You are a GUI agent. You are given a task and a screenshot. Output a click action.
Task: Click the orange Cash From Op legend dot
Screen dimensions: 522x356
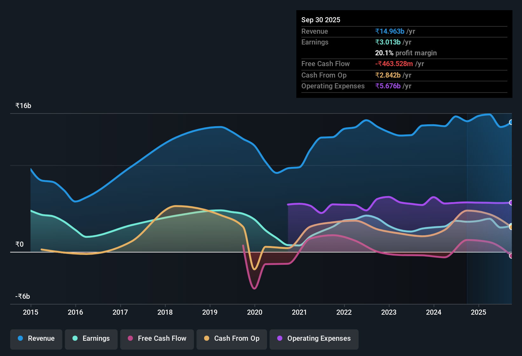point(207,339)
